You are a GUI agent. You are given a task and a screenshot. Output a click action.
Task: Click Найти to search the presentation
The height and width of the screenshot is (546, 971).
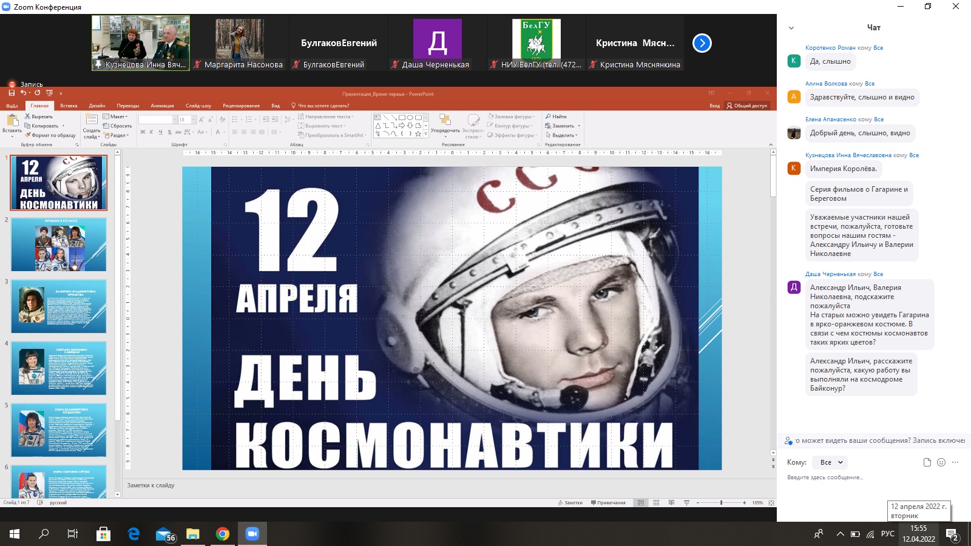556,116
